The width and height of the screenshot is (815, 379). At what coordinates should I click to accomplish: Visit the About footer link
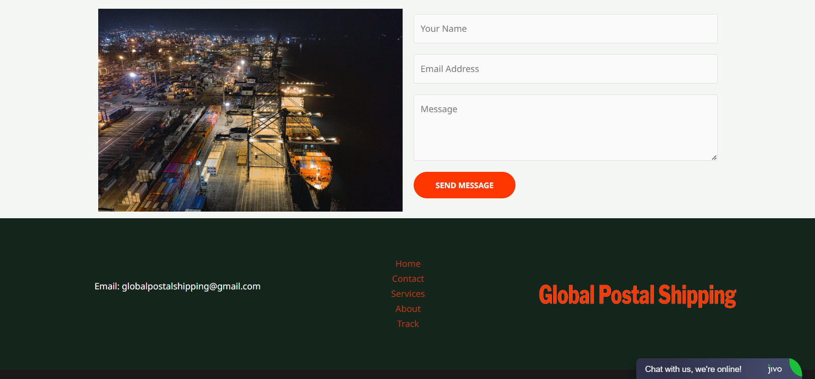tap(408, 309)
